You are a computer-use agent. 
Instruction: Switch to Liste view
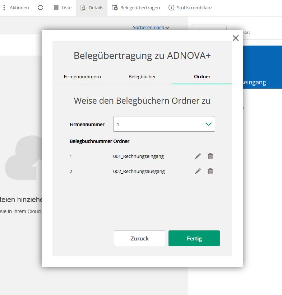(x=63, y=8)
